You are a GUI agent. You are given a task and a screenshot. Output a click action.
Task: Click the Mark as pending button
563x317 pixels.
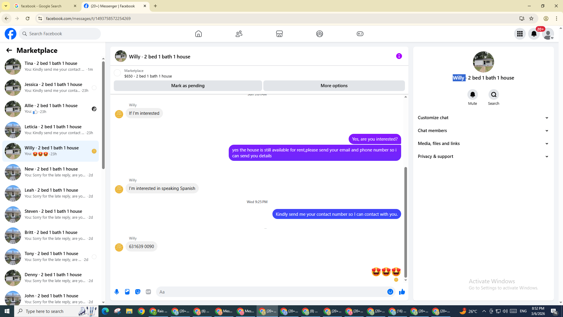188,86
